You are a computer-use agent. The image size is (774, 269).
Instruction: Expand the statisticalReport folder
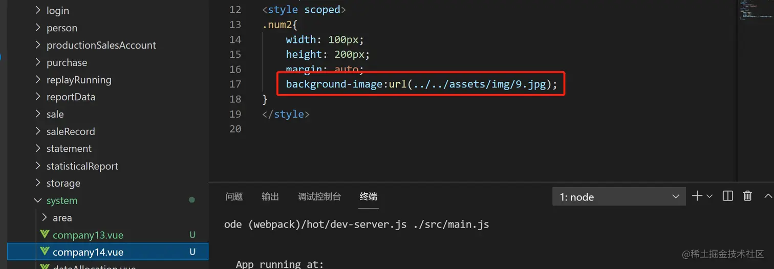82,166
